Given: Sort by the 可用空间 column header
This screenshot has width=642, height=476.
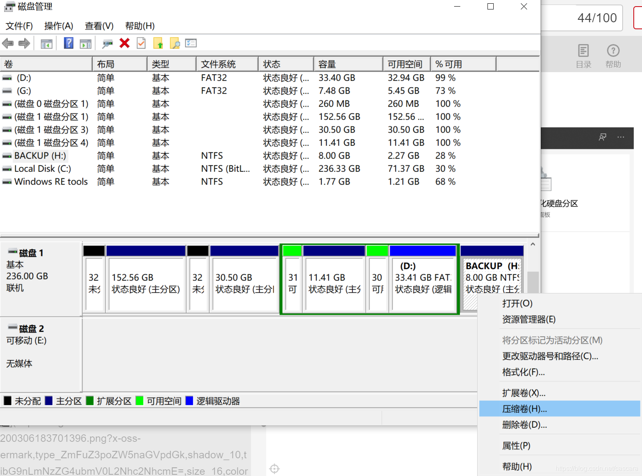Looking at the screenshot, I should point(407,64).
